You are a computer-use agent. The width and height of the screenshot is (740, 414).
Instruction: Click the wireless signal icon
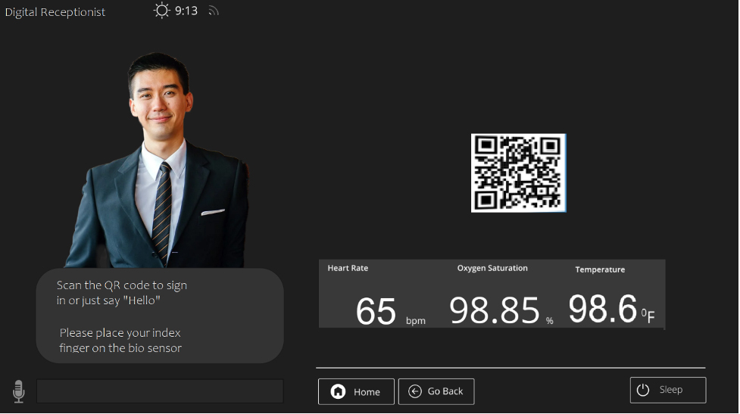(214, 11)
